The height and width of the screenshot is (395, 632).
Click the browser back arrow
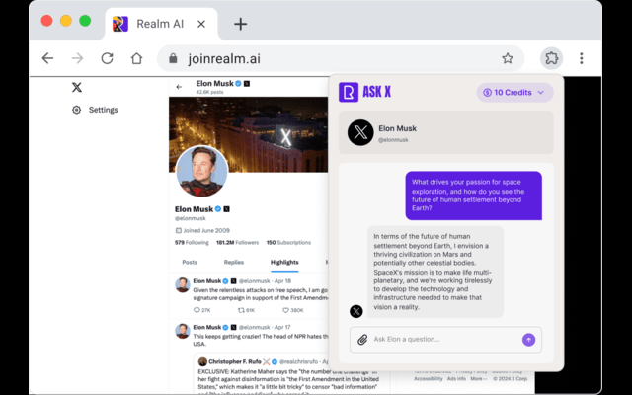click(47, 58)
